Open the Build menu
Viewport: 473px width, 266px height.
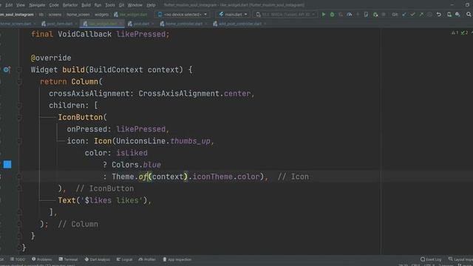point(86,5)
